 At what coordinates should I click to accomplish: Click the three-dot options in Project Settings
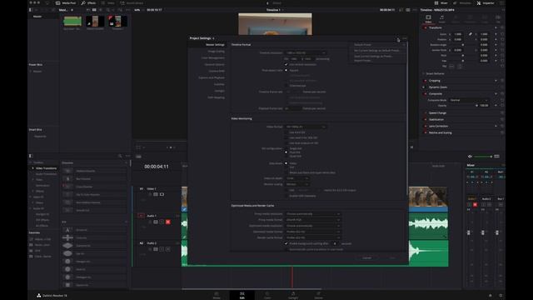pos(404,38)
